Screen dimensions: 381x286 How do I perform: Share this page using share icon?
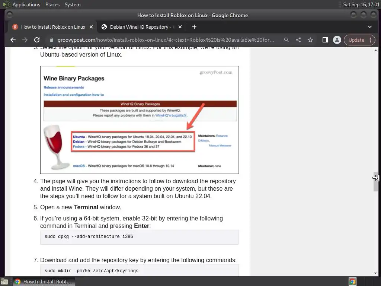point(298,40)
